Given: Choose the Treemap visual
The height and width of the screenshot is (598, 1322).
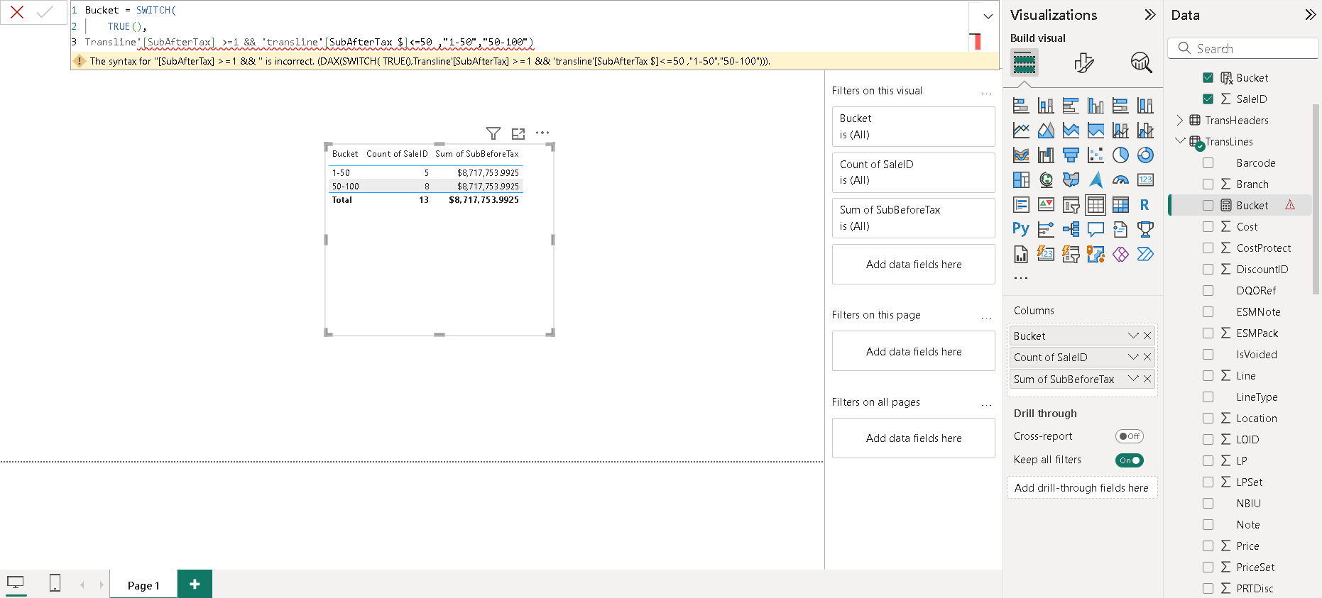Looking at the screenshot, I should point(1021,180).
